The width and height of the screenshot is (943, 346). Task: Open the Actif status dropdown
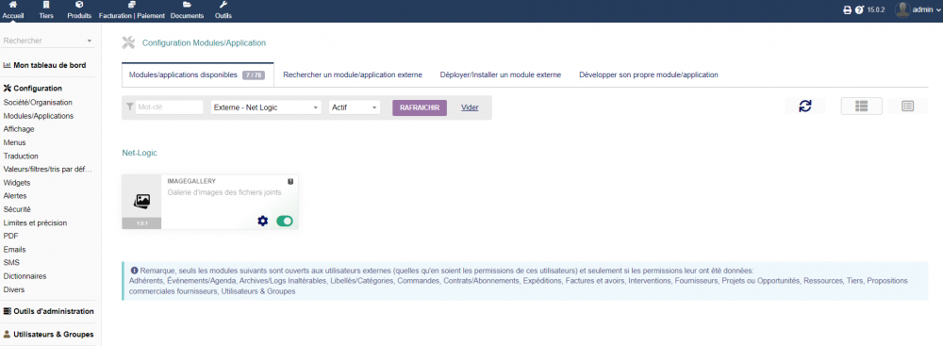(355, 107)
